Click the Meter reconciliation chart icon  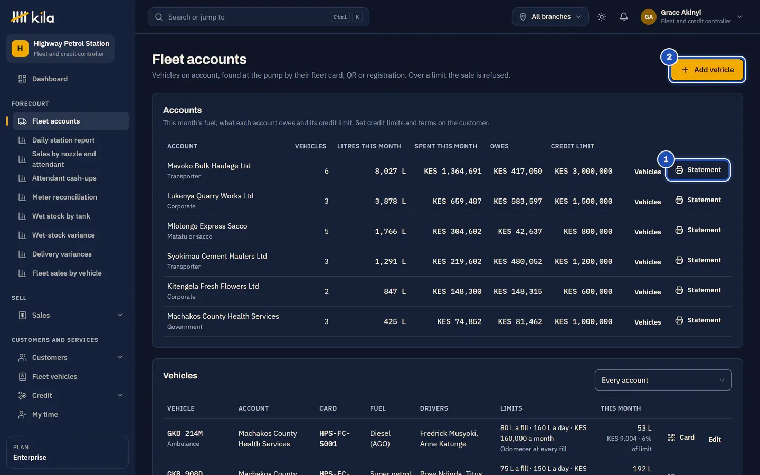tap(22, 197)
